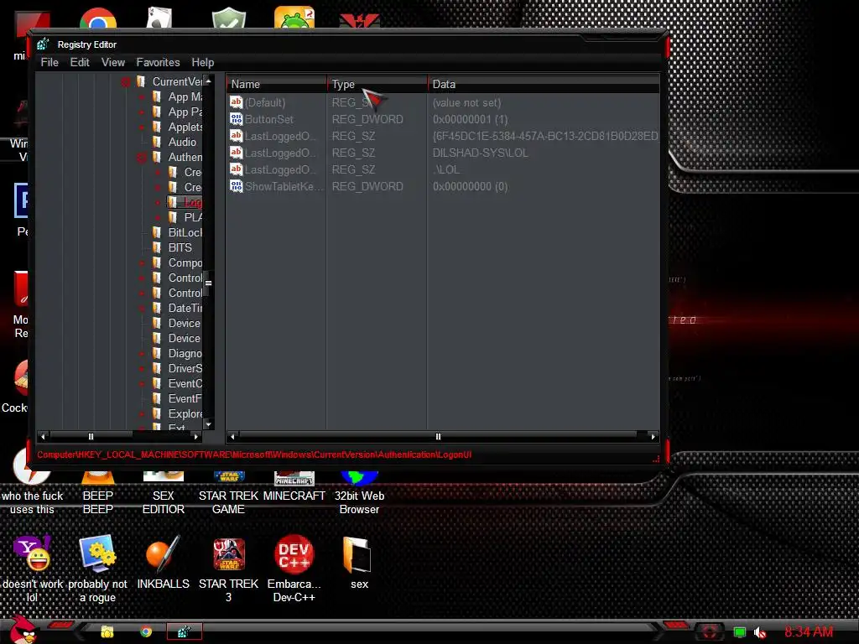
Task: Click the tree pane vertical scrollbar thumb
Action: 208,283
